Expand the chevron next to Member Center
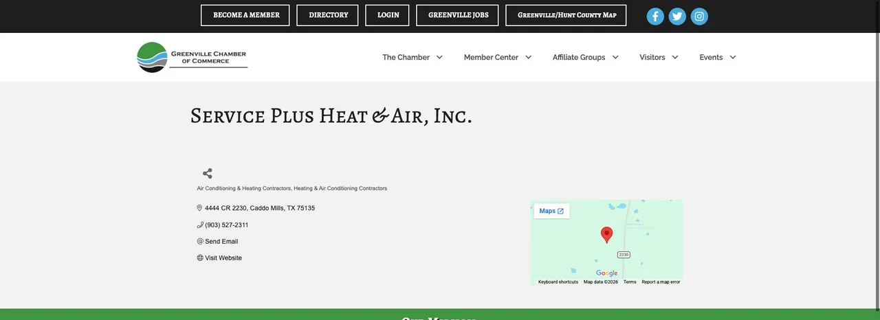Viewport: 880px width, 320px height. [x=528, y=58]
